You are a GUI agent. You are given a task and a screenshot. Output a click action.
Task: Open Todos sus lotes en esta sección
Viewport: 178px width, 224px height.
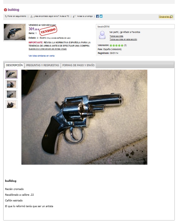(123, 39)
